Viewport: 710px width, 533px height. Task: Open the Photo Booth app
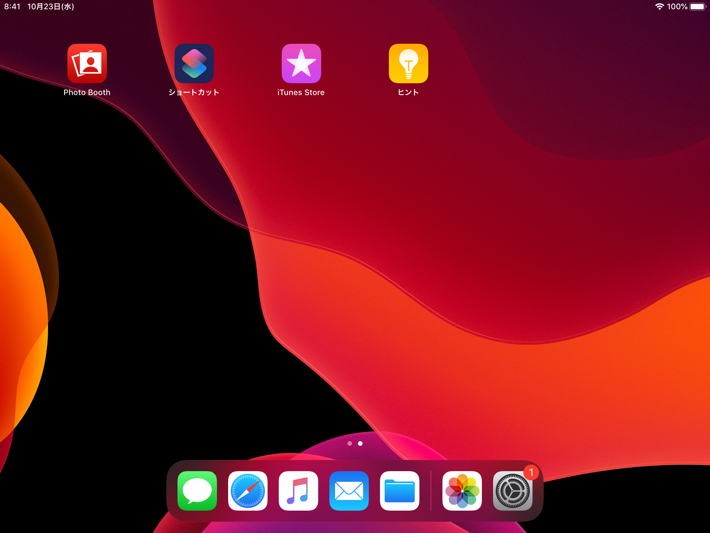tap(87, 63)
